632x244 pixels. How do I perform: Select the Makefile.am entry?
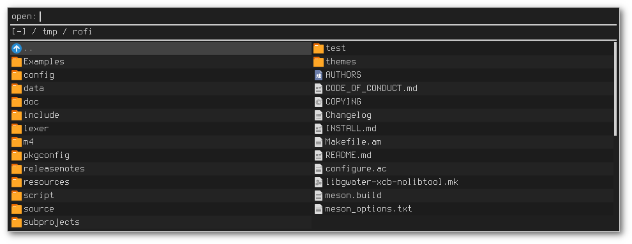(463, 142)
